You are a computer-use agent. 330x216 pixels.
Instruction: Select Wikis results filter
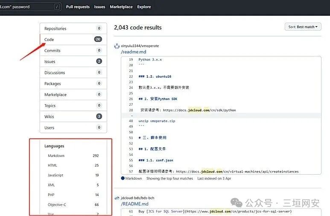pos(73,117)
